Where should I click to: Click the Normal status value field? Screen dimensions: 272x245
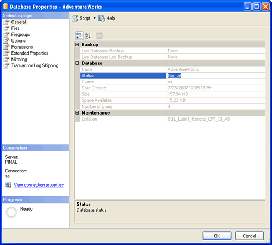point(215,75)
